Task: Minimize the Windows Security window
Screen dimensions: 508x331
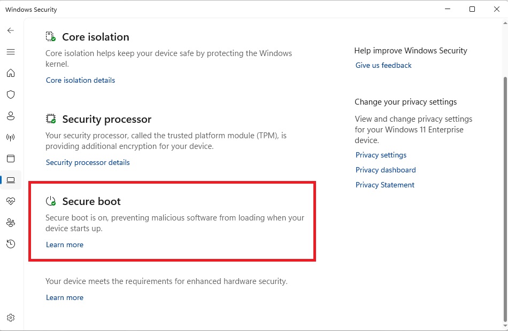Action: point(448,9)
